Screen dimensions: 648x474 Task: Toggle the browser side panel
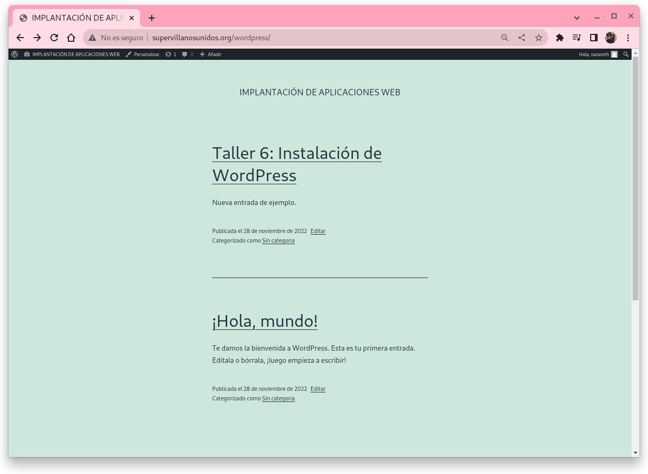pyautogui.click(x=594, y=38)
